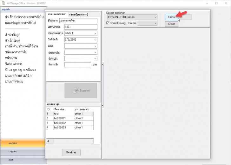Maximize the ANTImageOffice window

click(x=216, y=3)
